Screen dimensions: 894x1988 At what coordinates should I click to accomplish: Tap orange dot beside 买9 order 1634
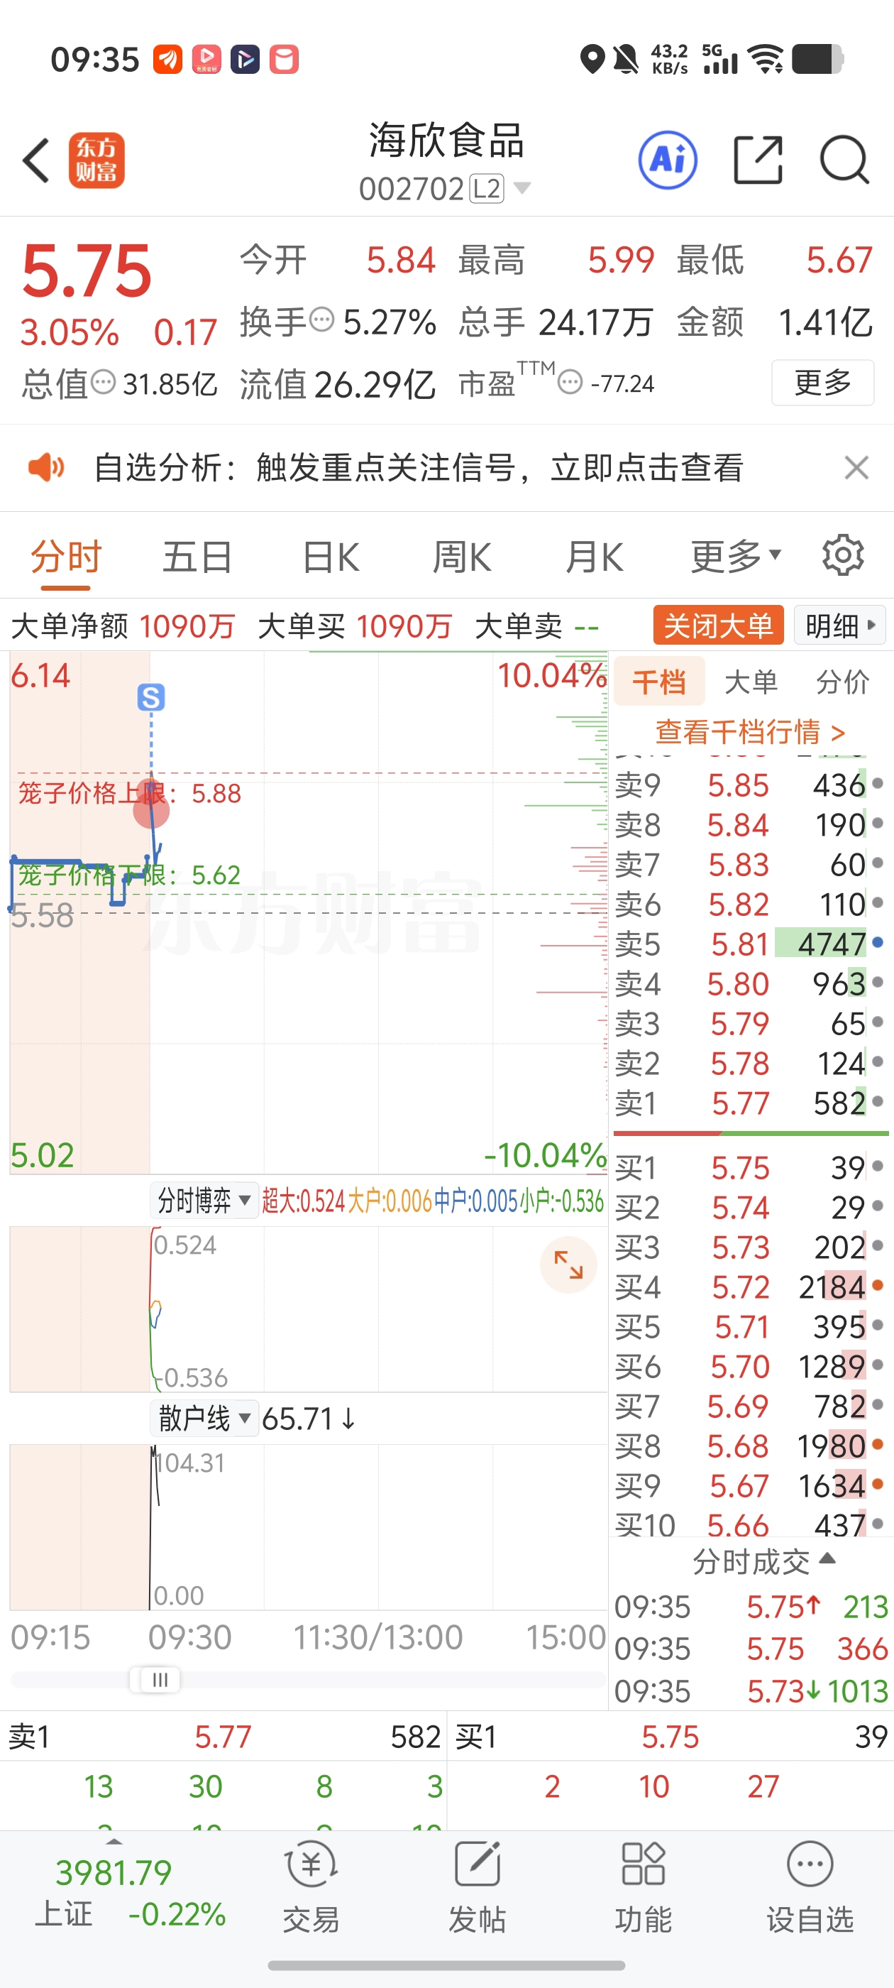(x=878, y=1483)
